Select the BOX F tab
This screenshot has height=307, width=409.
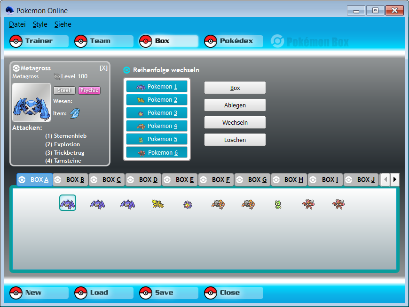tap(216, 180)
